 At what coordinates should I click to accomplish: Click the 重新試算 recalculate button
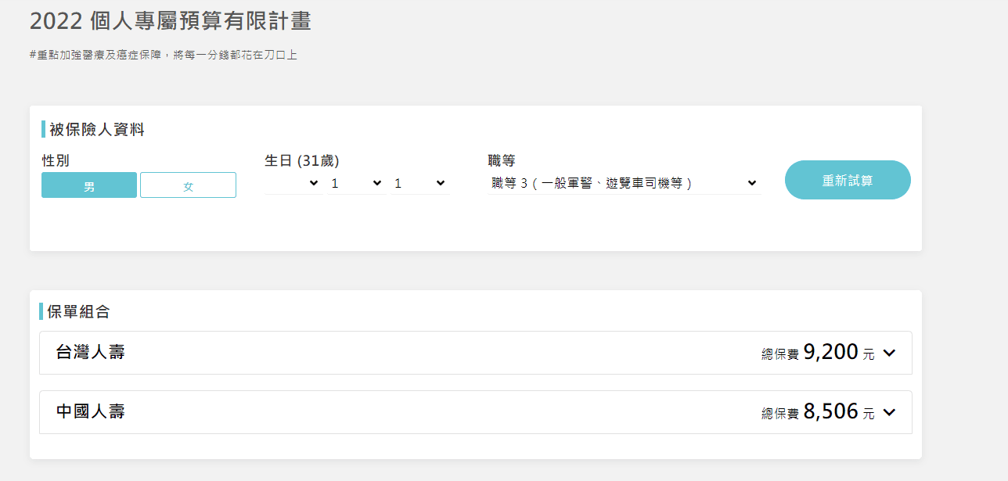point(848,179)
